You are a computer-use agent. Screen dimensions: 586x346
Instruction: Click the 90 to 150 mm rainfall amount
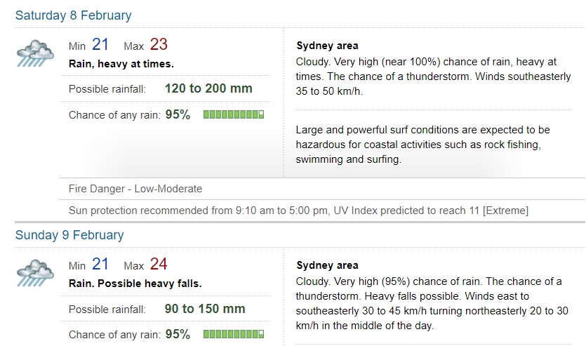click(x=205, y=309)
